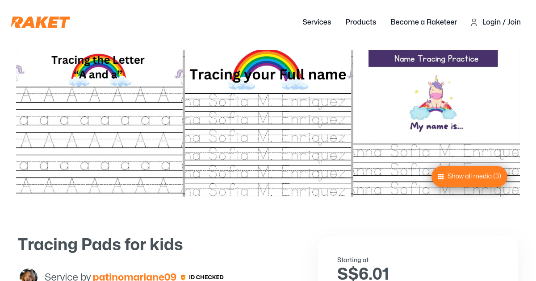Click the orange ID CHECKED shield badge

click(x=183, y=277)
